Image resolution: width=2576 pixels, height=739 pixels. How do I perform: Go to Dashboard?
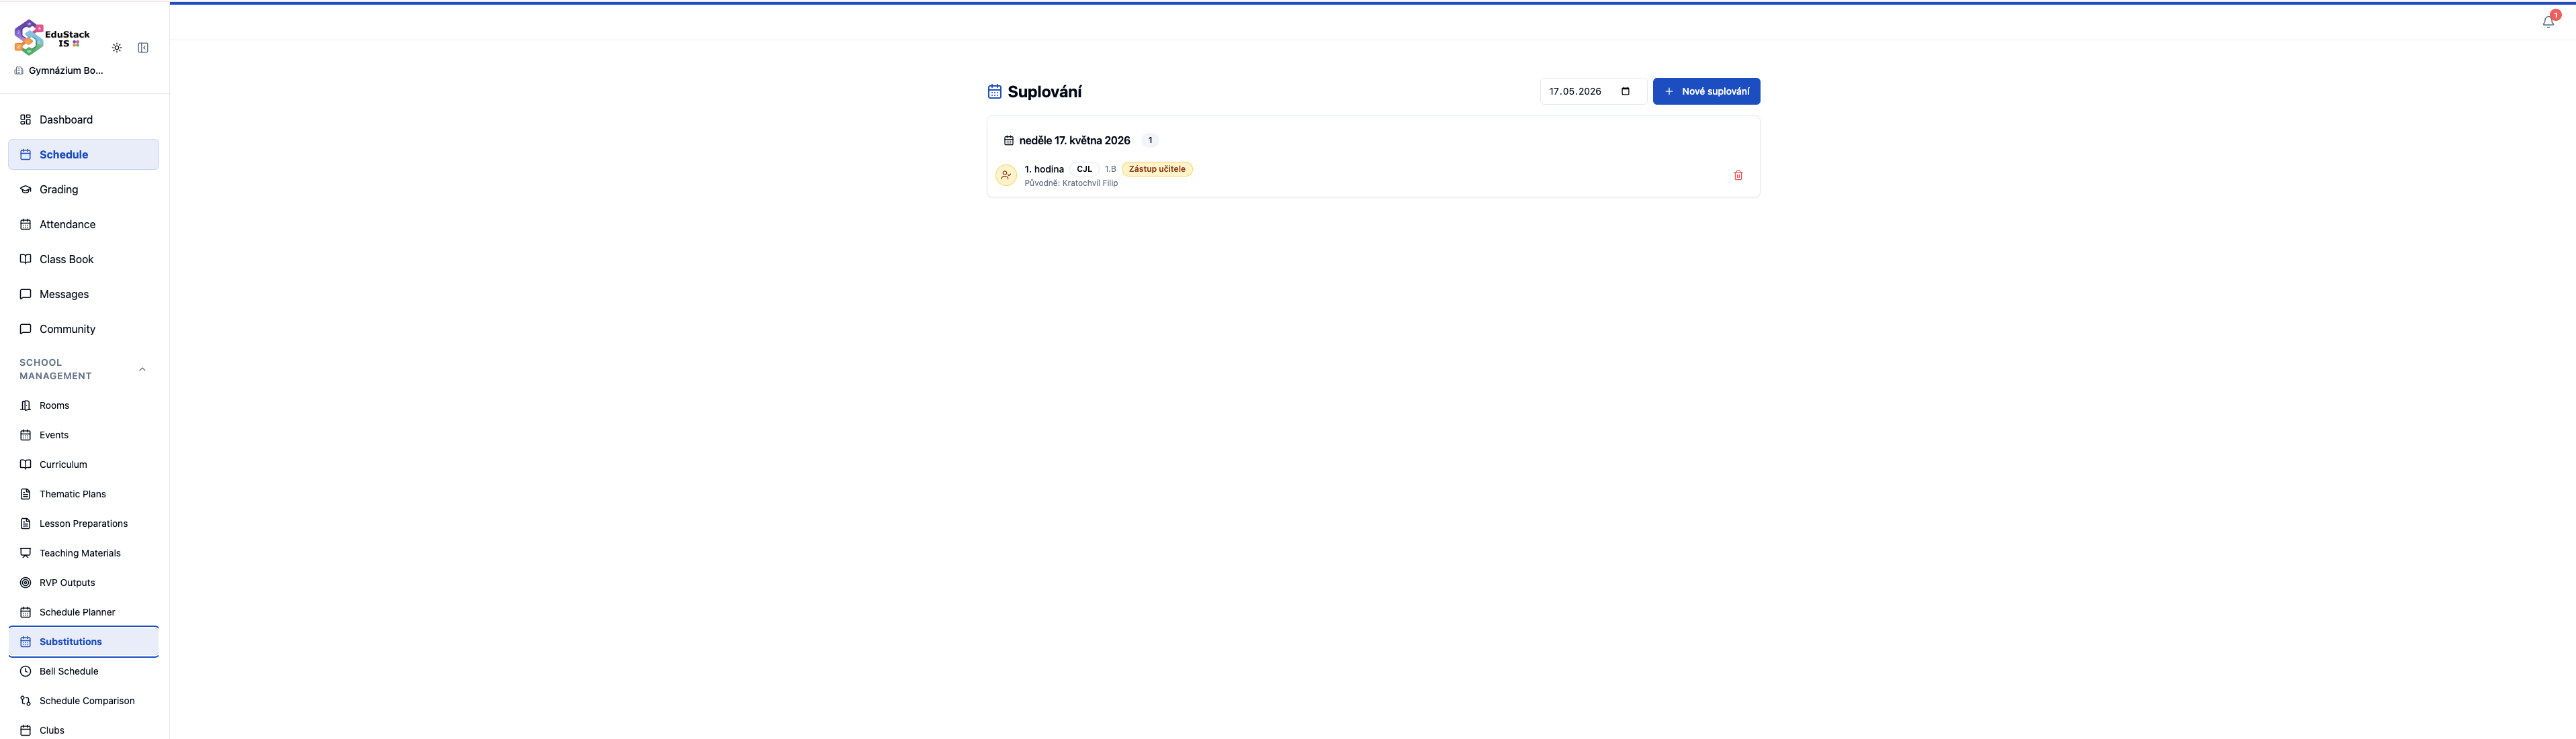click(84, 120)
